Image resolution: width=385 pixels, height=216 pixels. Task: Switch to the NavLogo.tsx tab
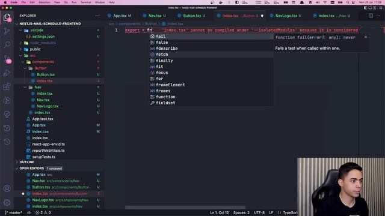click(x=286, y=16)
